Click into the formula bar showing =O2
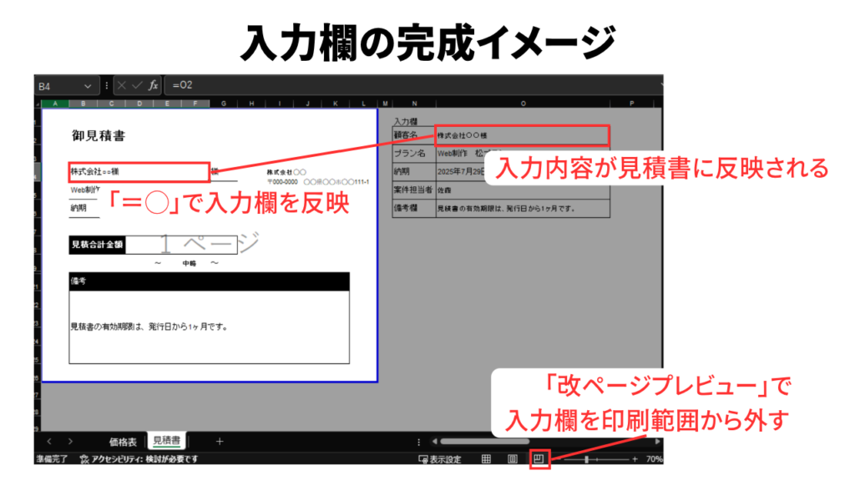The width and height of the screenshot is (855, 481). 412,85
